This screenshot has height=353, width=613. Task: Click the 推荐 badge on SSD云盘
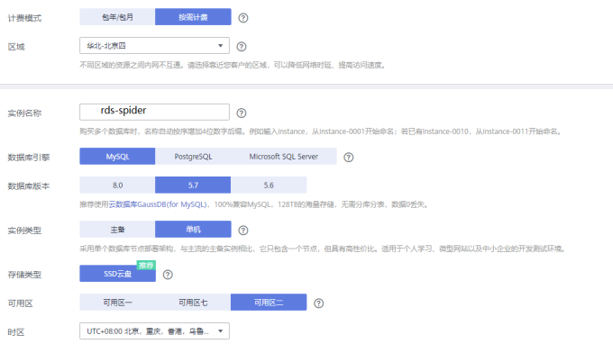(x=146, y=265)
